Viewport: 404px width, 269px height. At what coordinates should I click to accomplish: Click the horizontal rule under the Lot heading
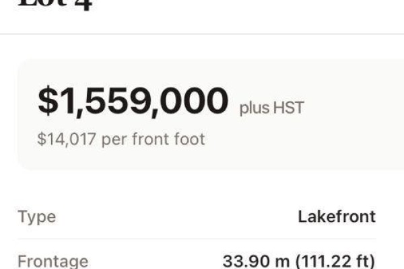[x=202, y=34]
